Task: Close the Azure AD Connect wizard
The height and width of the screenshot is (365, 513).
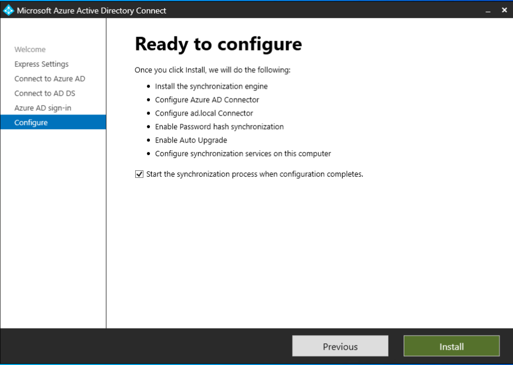Action: point(503,11)
